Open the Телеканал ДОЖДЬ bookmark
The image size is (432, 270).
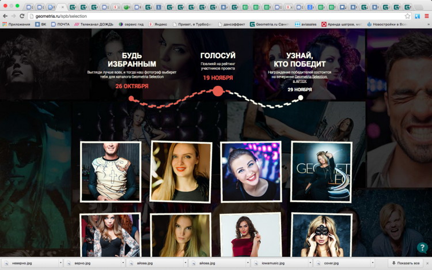(x=94, y=24)
